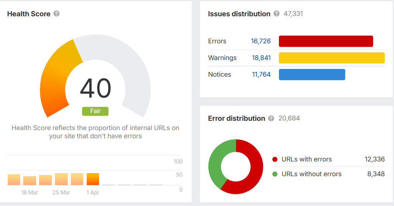Click the Health Score help icon

pyautogui.click(x=57, y=14)
